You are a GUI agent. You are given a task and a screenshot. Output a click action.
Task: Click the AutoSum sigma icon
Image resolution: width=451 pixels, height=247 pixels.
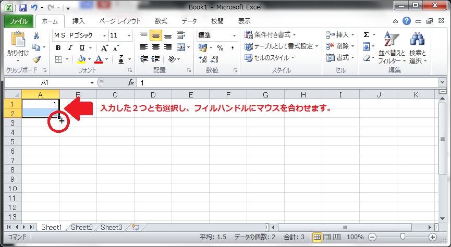tap(366, 35)
